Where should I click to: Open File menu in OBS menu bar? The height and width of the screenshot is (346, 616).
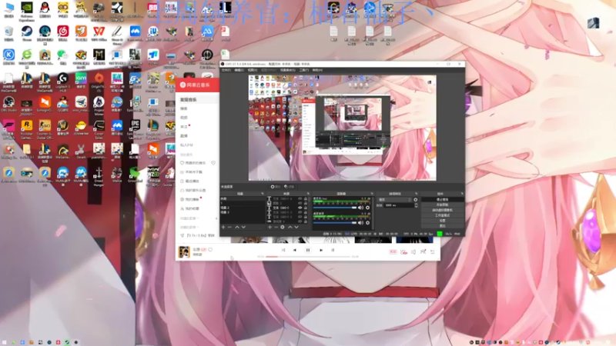tap(226, 70)
